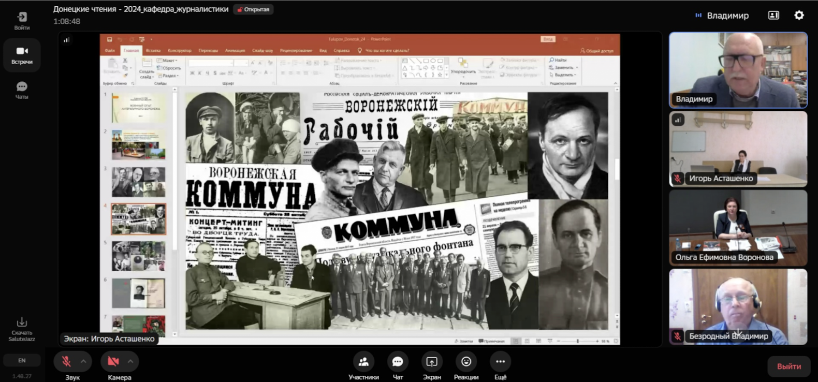The image size is (818, 382).
Task: Open the settings gear icon
Action: [x=799, y=15]
